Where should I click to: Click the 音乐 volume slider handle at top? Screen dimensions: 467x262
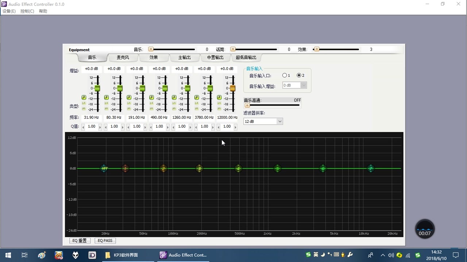(151, 49)
